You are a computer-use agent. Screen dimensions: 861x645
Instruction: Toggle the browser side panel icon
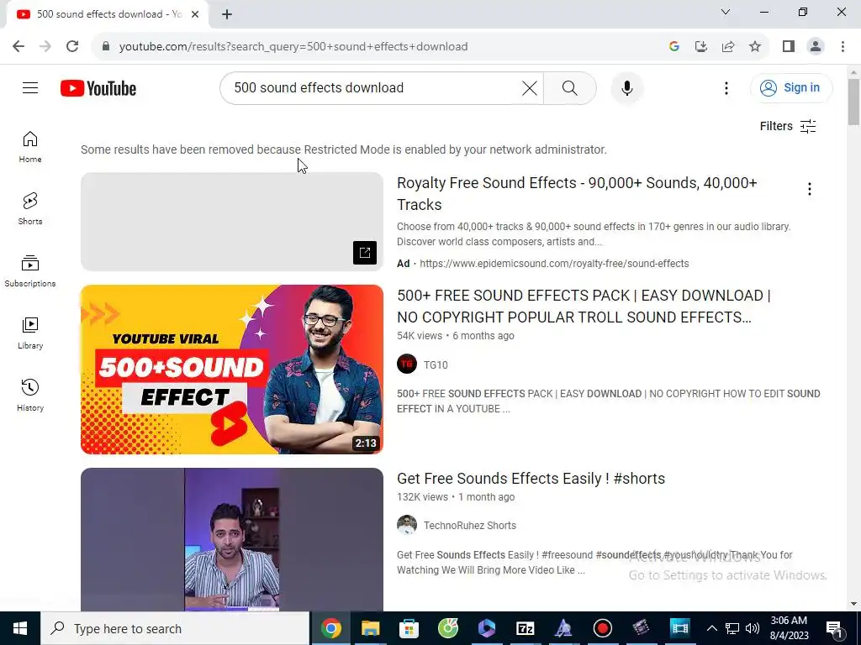789,47
